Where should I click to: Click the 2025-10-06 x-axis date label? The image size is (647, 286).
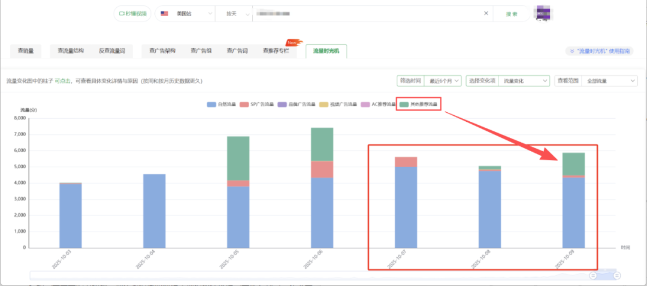pyautogui.click(x=312, y=258)
